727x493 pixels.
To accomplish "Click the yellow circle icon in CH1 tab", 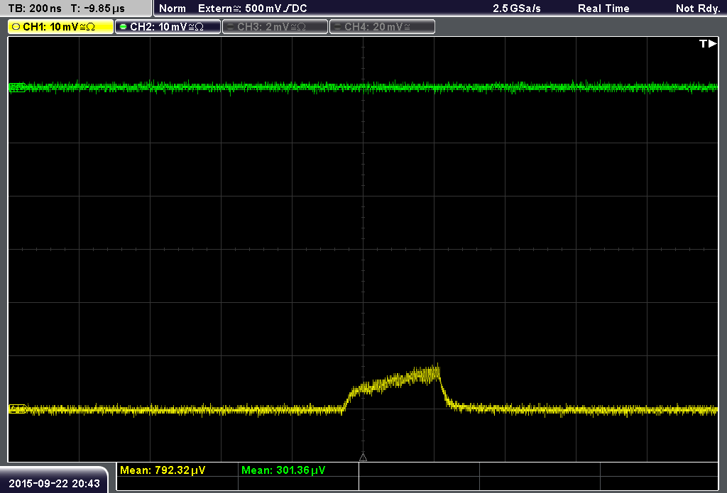I will (x=16, y=27).
